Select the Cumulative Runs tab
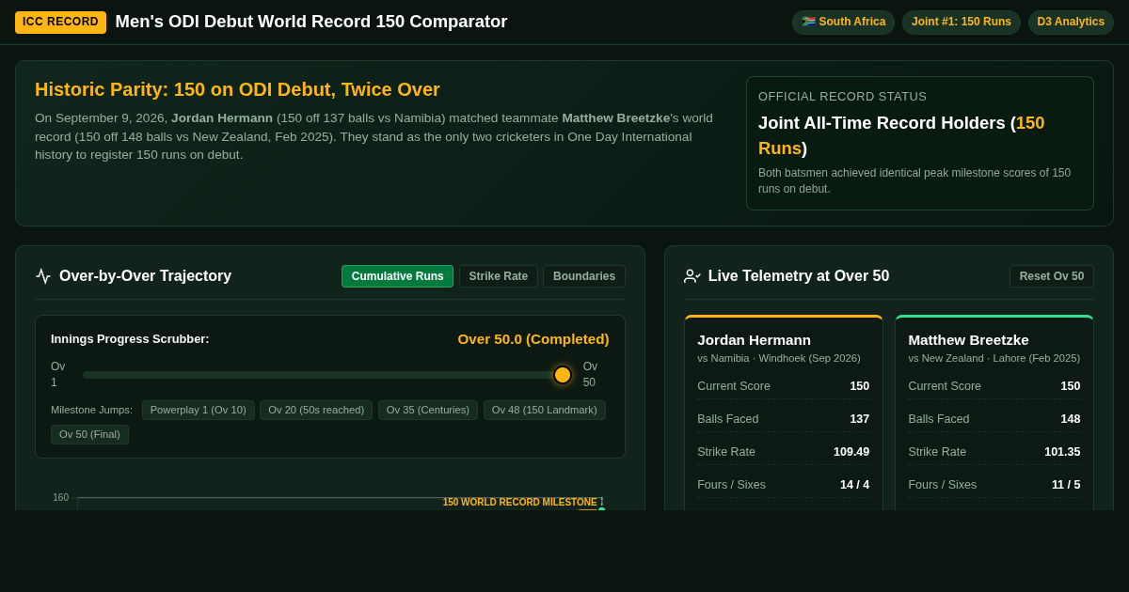Screen dimensions: 1129x592 pos(397,276)
